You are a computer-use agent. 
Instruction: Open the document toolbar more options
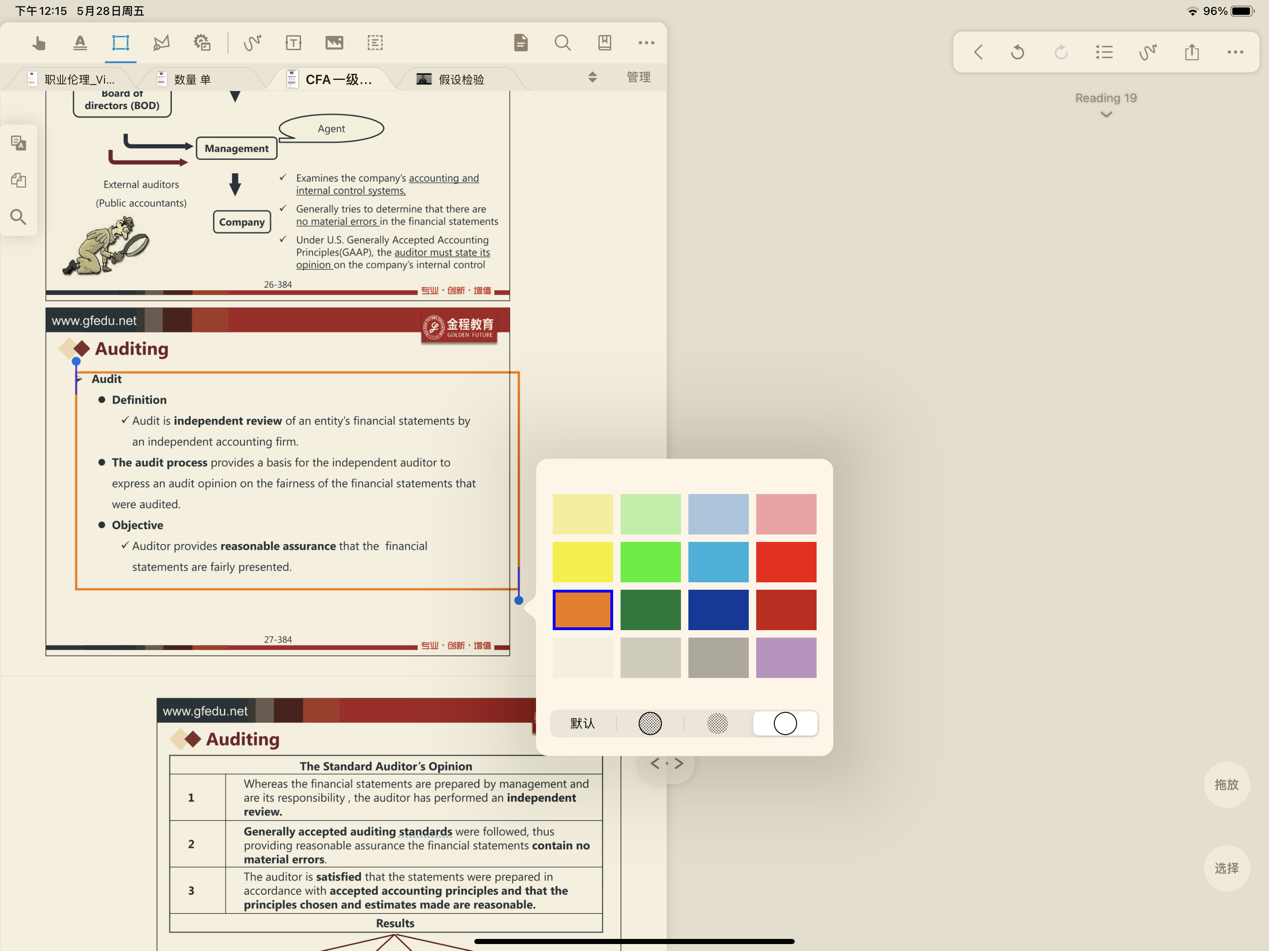tap(647, 43)
